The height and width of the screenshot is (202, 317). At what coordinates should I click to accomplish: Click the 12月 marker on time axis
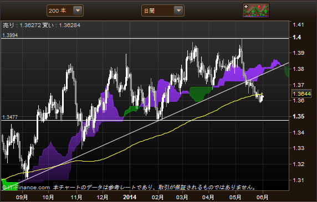[x=103, y=197]
